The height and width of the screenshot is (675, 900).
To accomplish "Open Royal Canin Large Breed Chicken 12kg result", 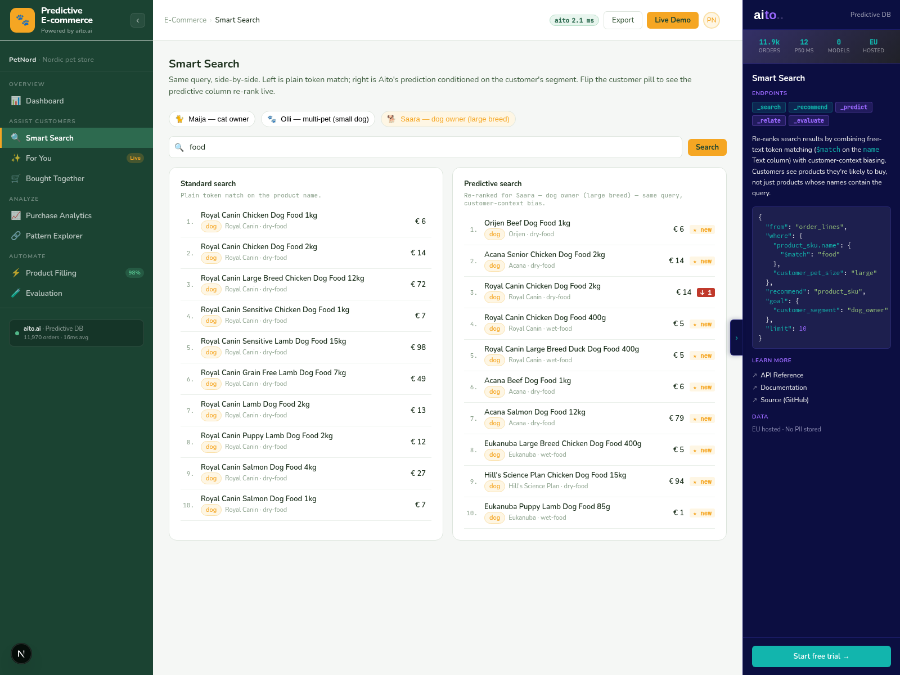I will click(306, 285).
